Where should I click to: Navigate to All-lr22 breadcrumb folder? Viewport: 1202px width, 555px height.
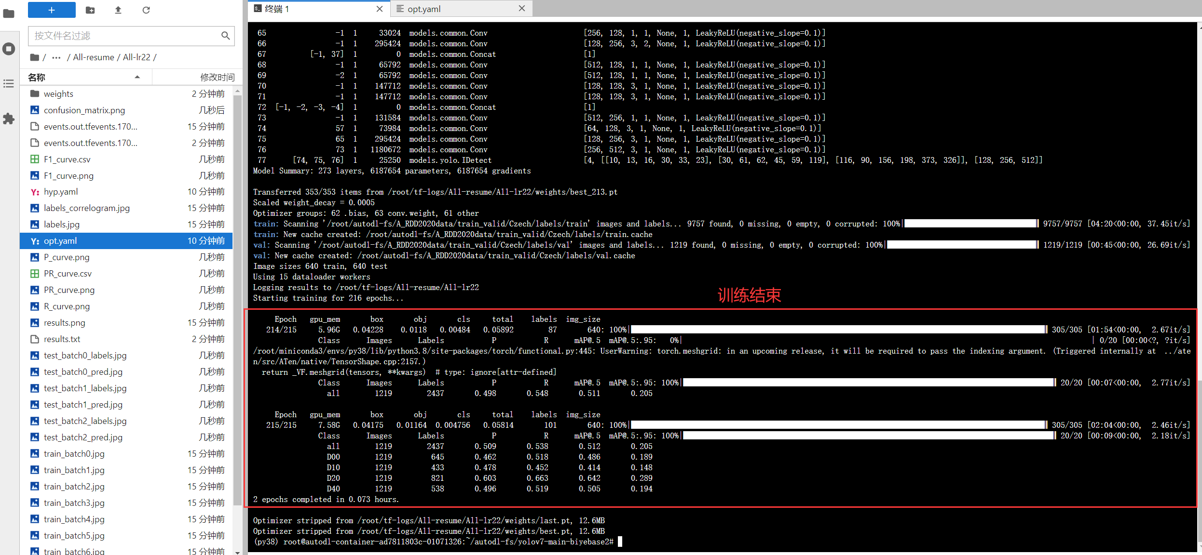(x=137, y=57)
